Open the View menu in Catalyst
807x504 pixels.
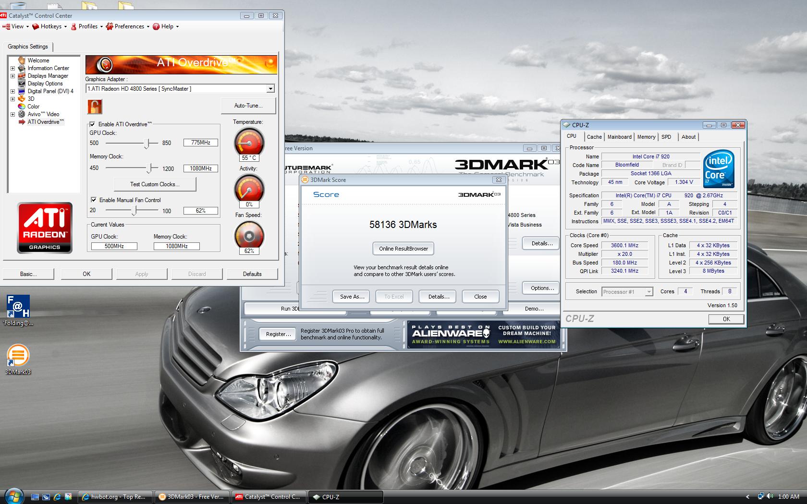coord(15,26)
